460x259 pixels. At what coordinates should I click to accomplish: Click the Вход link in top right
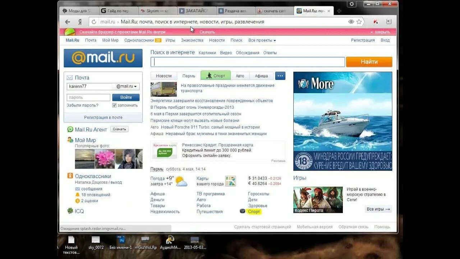click(385, 40)
